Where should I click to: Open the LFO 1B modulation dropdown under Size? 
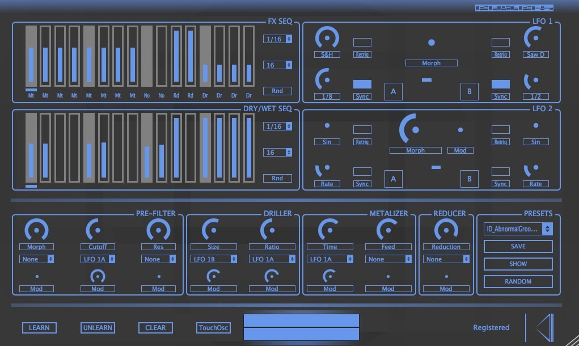click(x=213, y=259)
